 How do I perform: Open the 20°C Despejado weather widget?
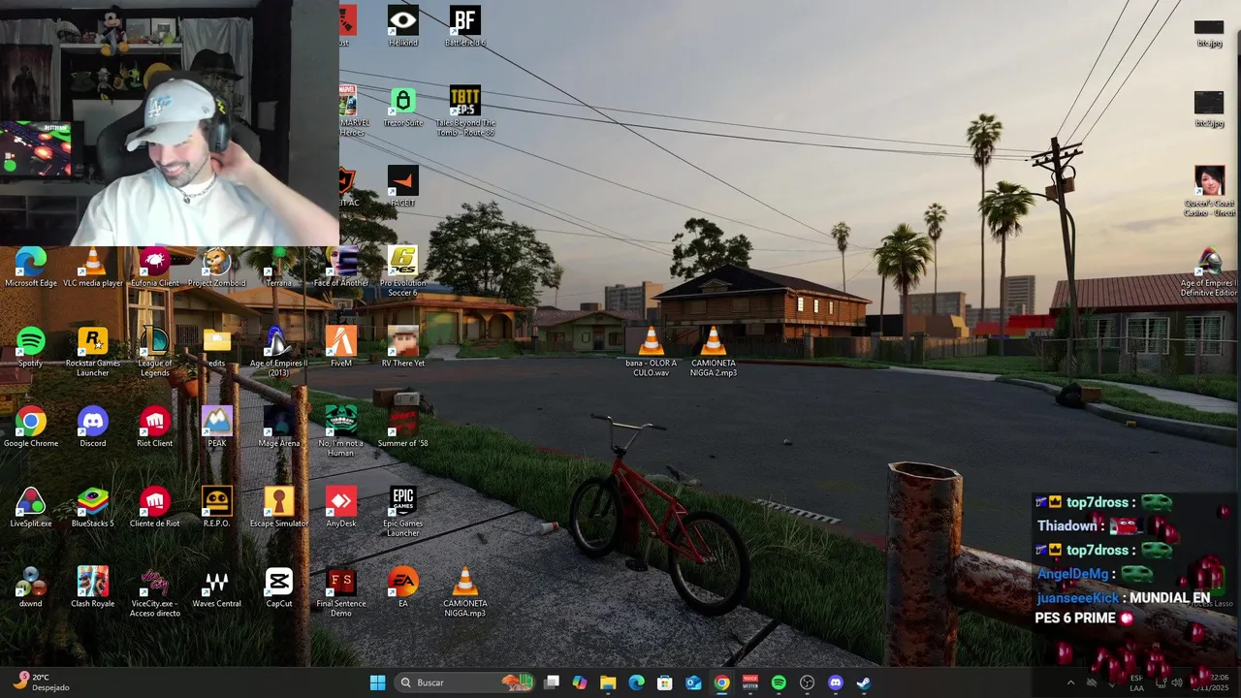point(41,682)
